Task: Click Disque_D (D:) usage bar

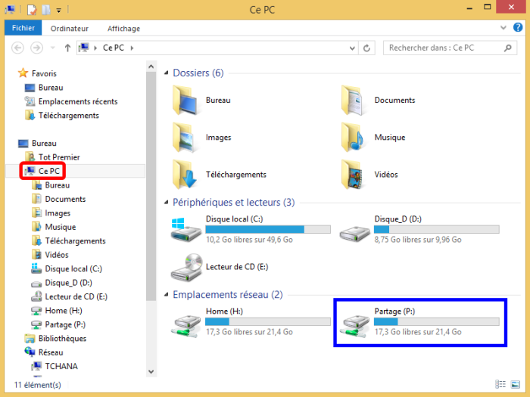Action: [x=436, y=229]
